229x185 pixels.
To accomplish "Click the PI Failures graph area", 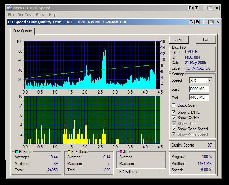I will [x=92, y=120].
